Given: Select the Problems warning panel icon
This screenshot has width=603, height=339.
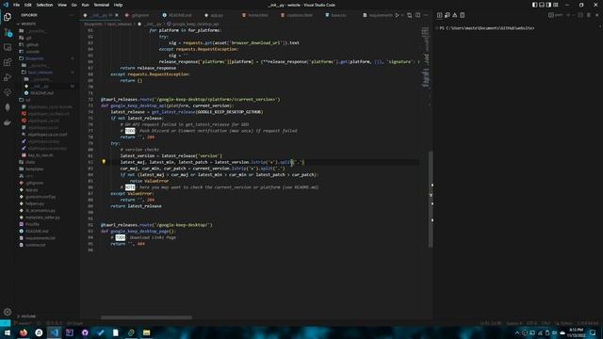Looking at the screenshot, I should [x=454, y=15].
